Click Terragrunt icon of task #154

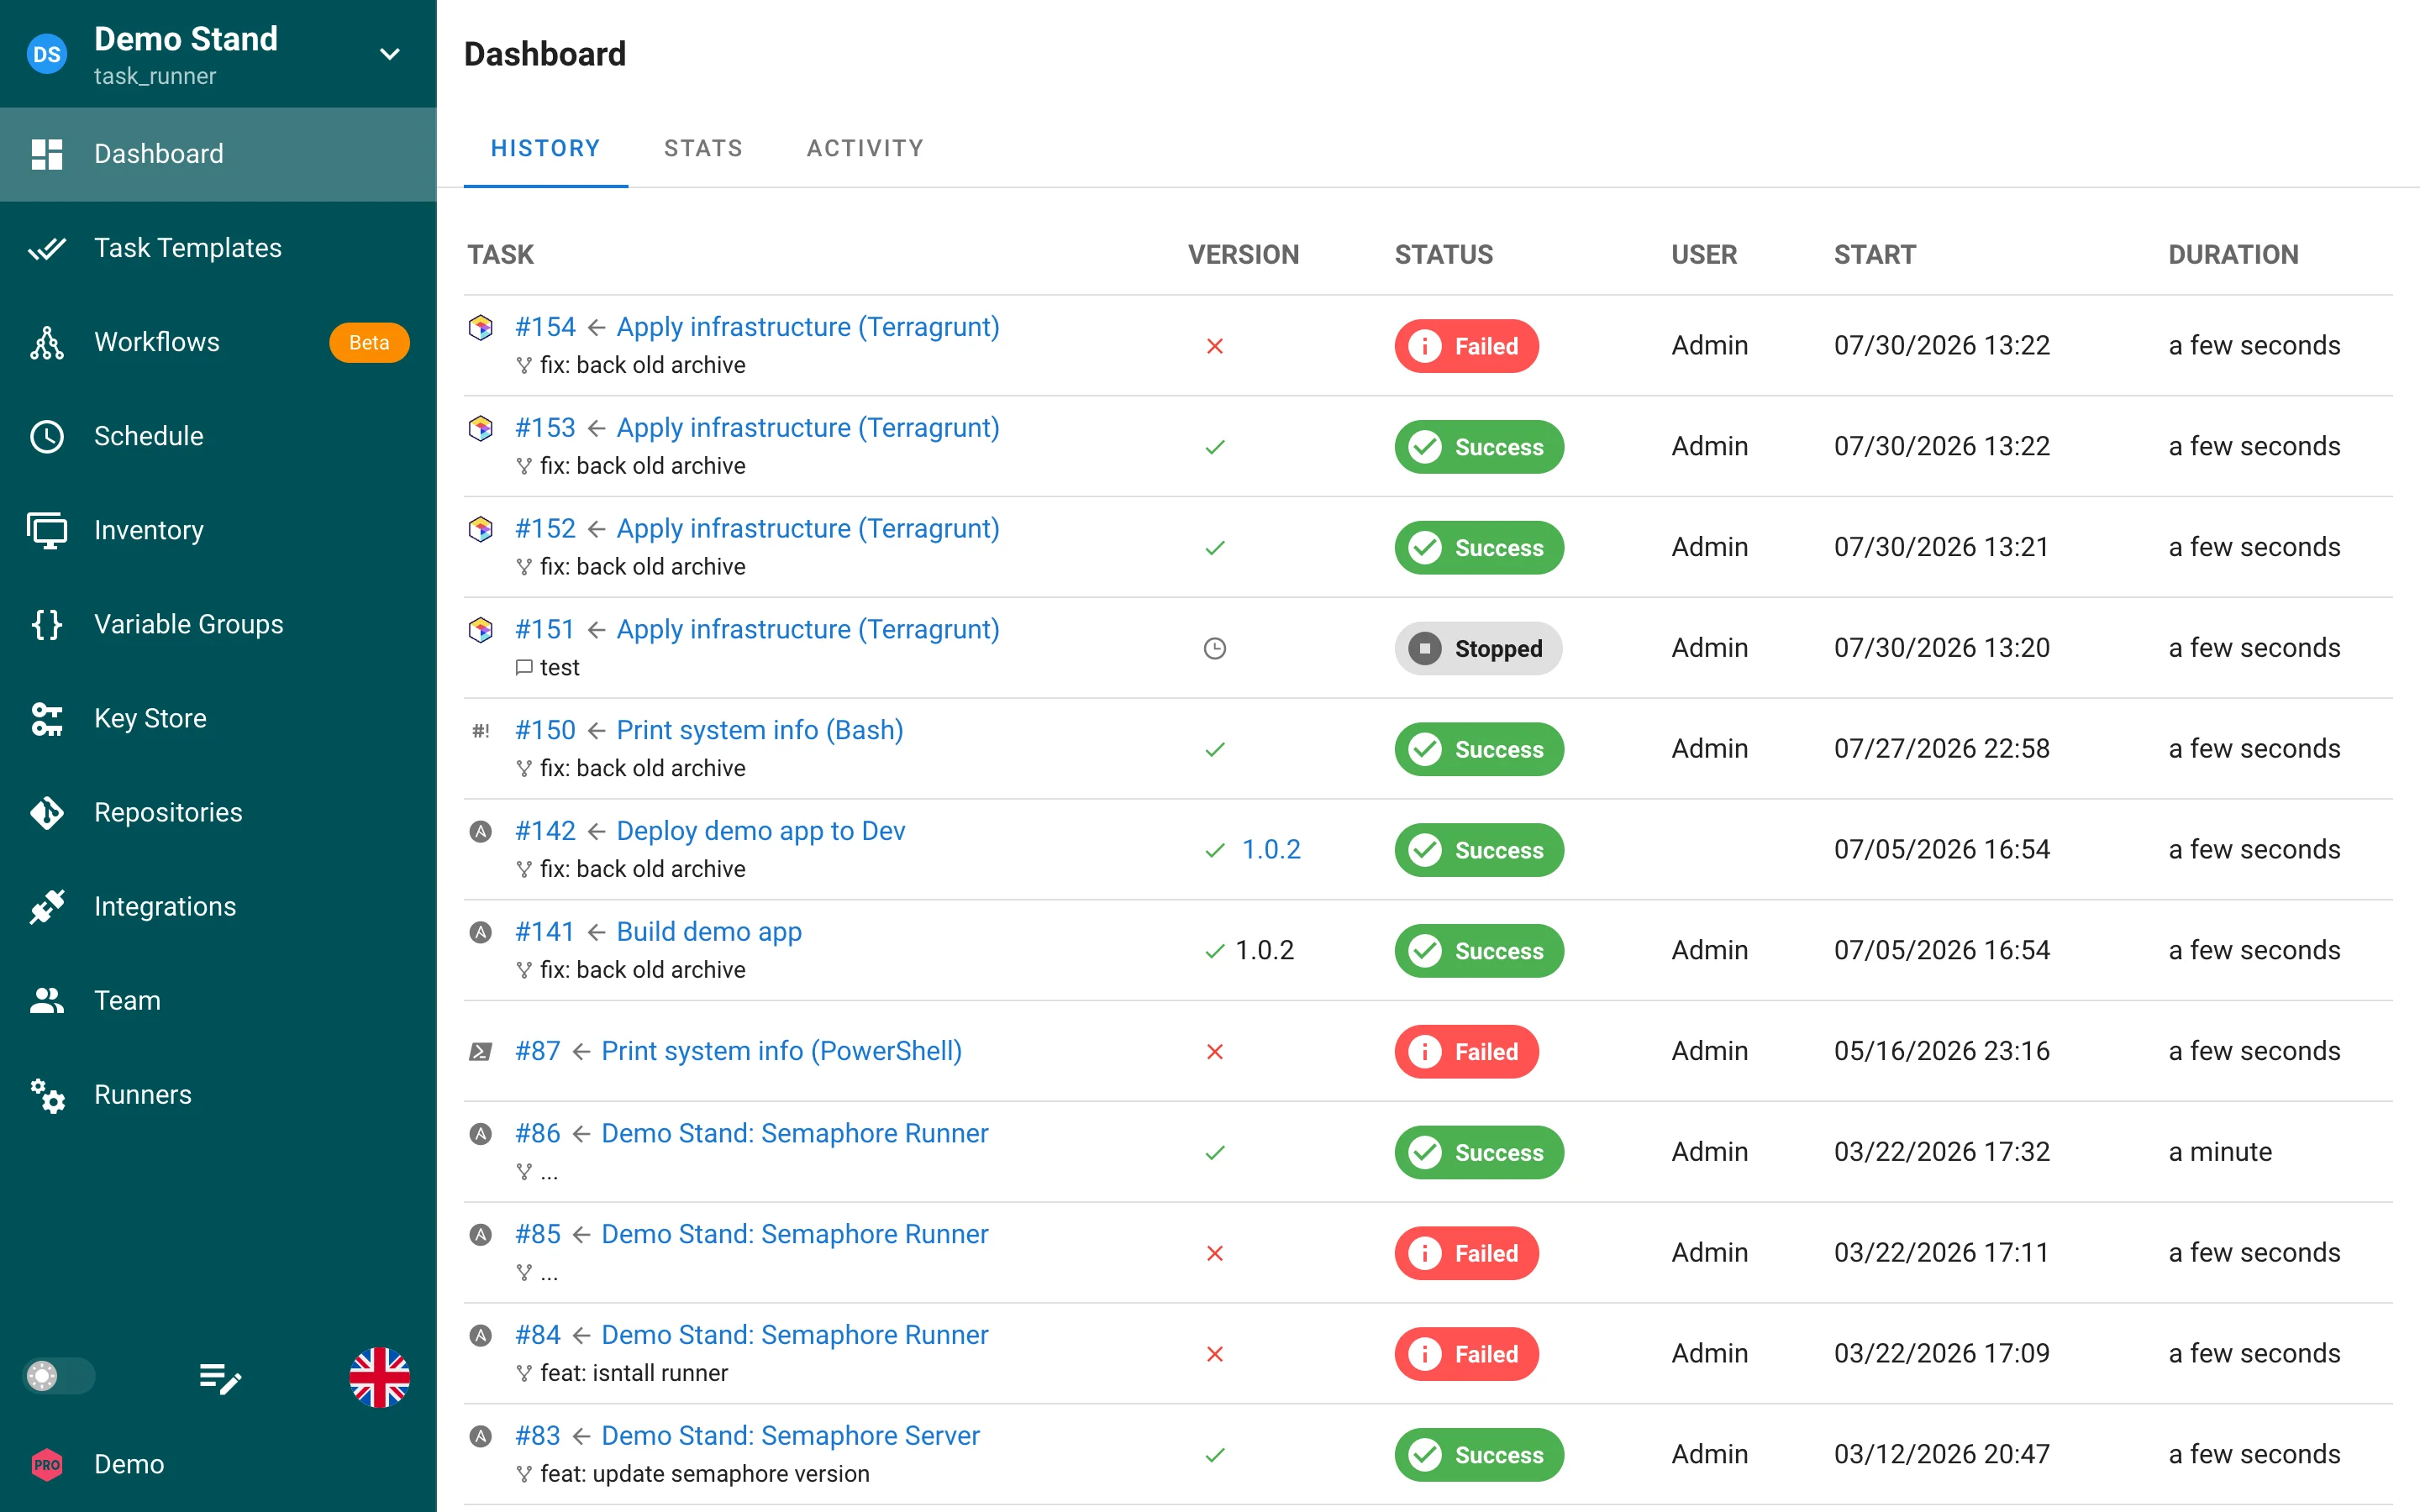(x=481, y=327)
